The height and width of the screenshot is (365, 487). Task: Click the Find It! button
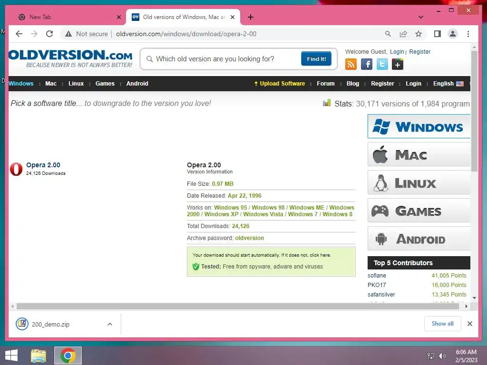tap(316, 58)
